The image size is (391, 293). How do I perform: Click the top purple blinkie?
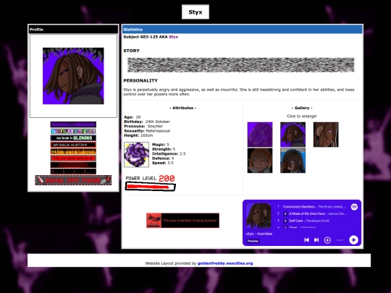tap(73, 124)
